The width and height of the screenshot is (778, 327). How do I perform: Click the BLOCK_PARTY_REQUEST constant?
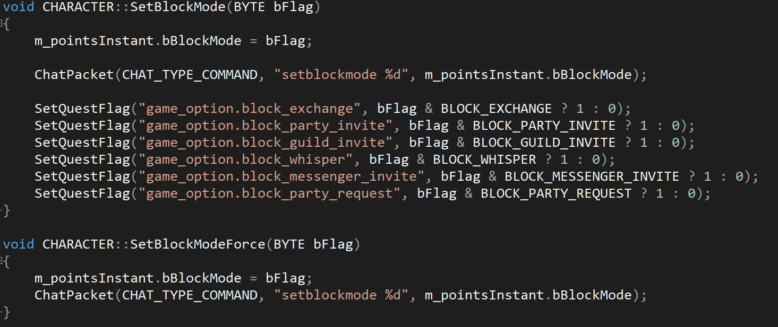tap(556, 193)
